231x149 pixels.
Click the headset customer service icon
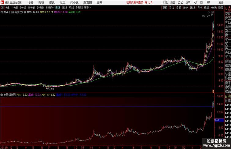196,2
